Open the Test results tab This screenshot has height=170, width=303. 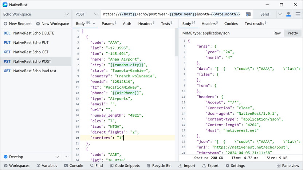click(x=255, y=24)
